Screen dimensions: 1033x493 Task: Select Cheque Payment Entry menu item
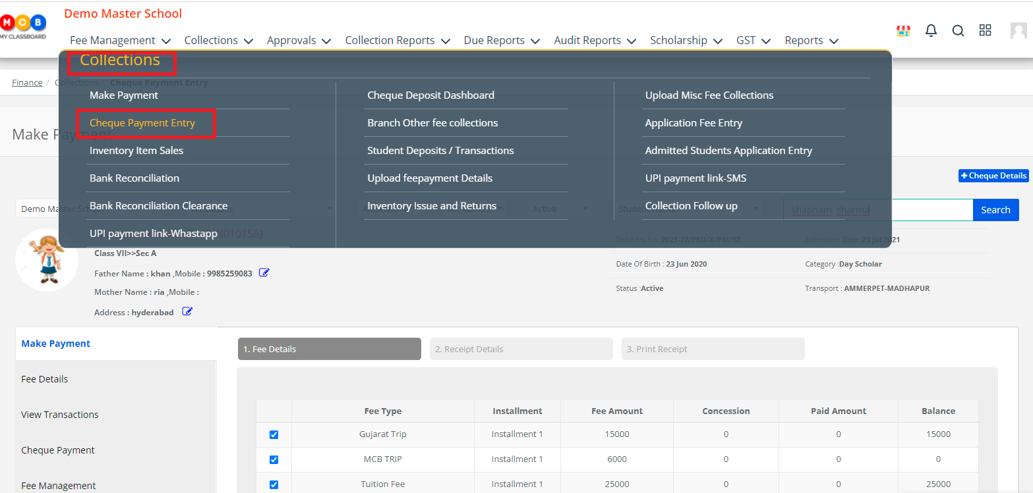pos(142,123)
